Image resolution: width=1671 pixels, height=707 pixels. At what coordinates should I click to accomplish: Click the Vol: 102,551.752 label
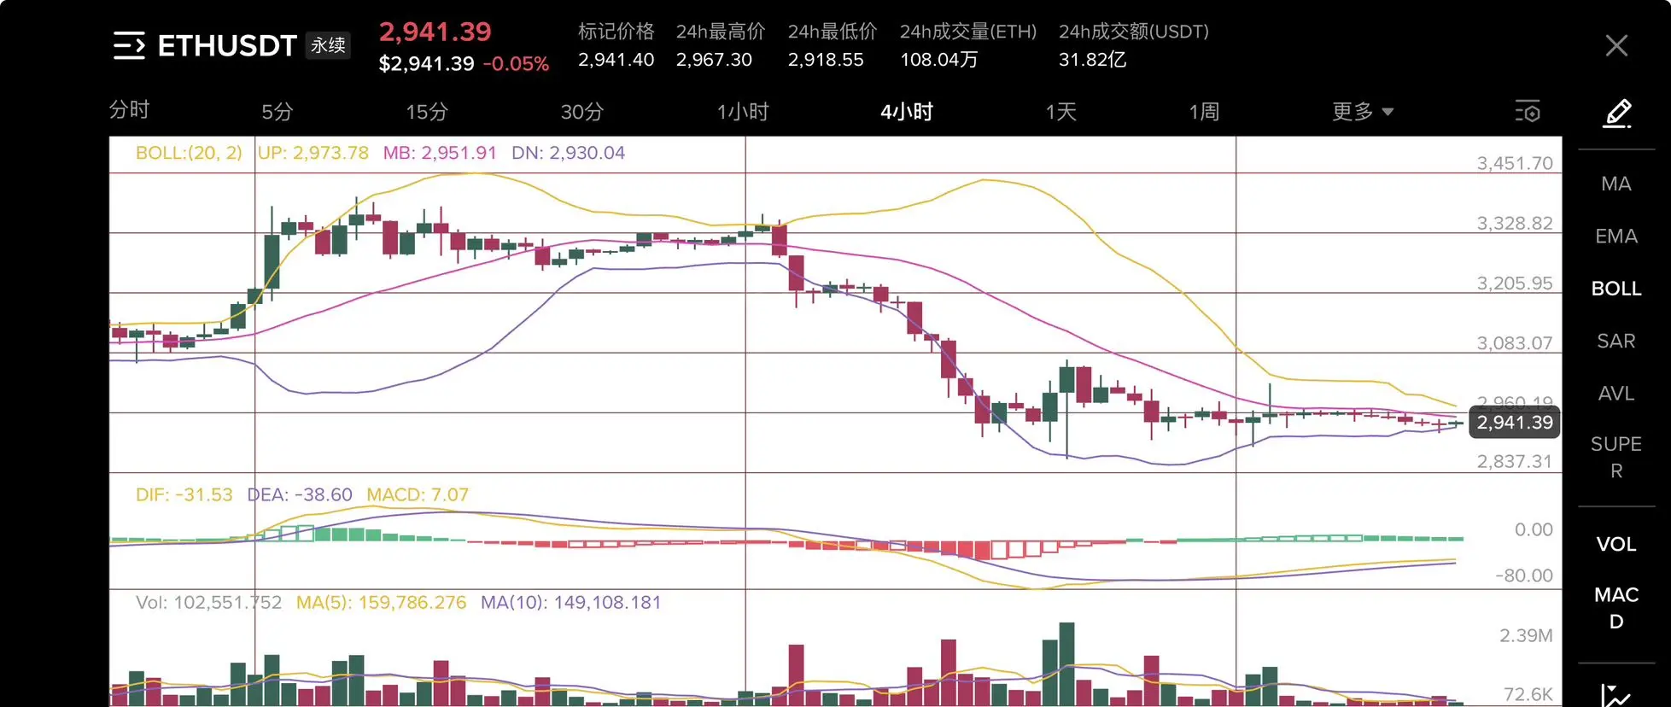pyautogui.click(x=209, y=602)
